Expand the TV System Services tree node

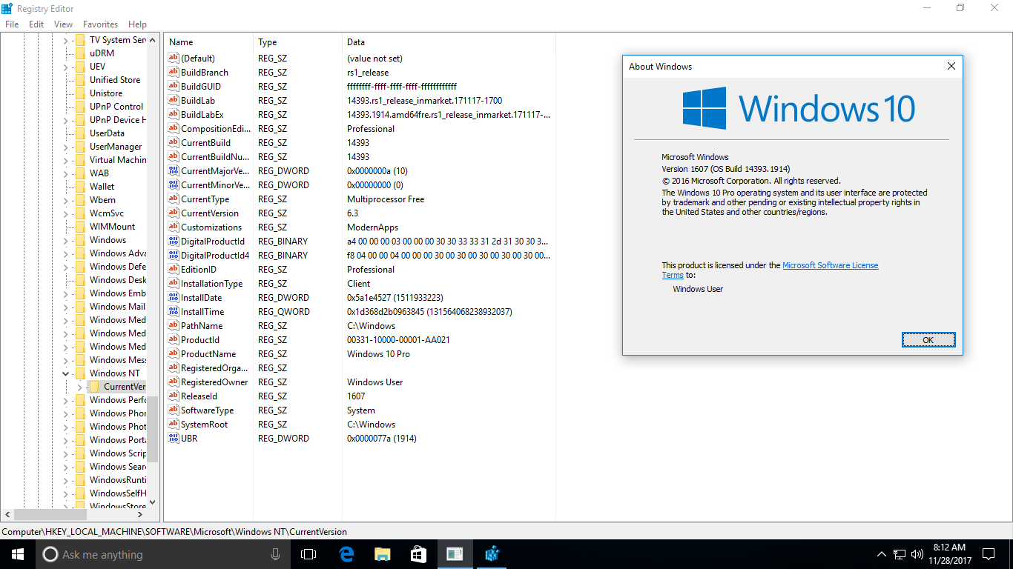66,40
